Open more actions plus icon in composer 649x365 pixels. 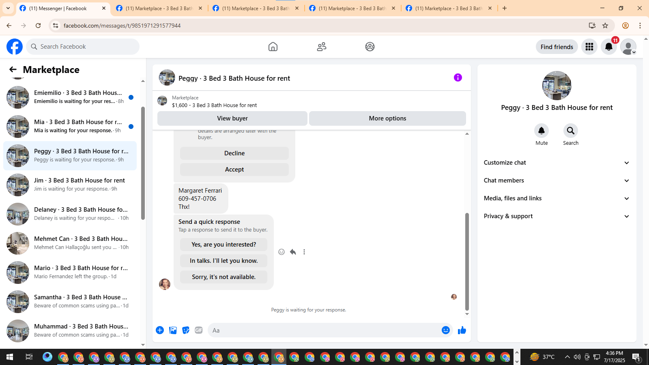pos(160,330)
